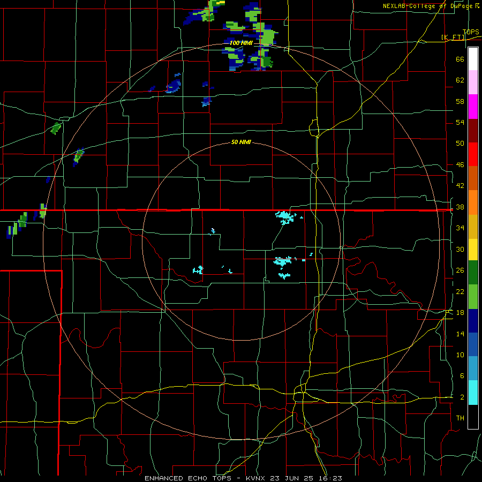Click the "18" legend value
The height and width of the screenshot is (482, 482).
click(460, 313)
